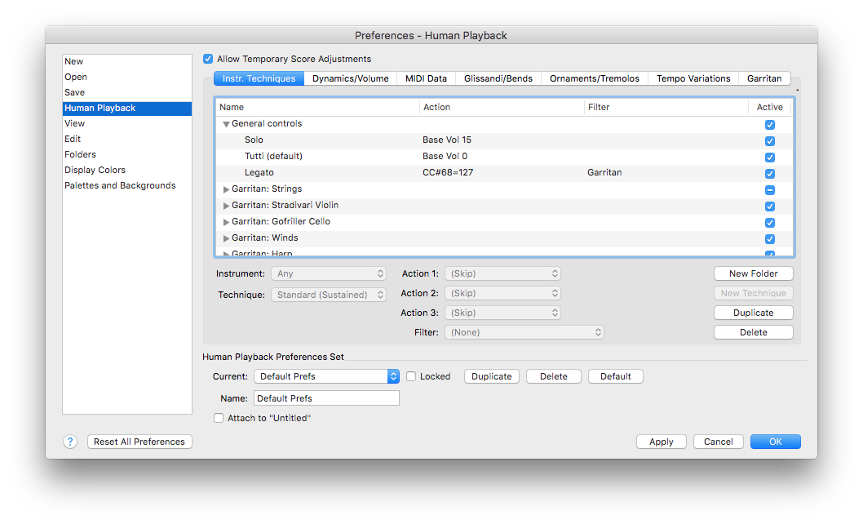Click the Active column header

point(770,108)
